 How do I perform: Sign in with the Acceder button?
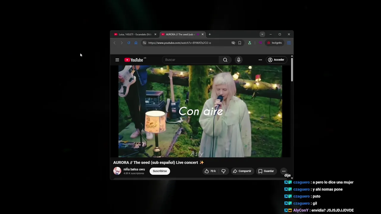point(276,60)
